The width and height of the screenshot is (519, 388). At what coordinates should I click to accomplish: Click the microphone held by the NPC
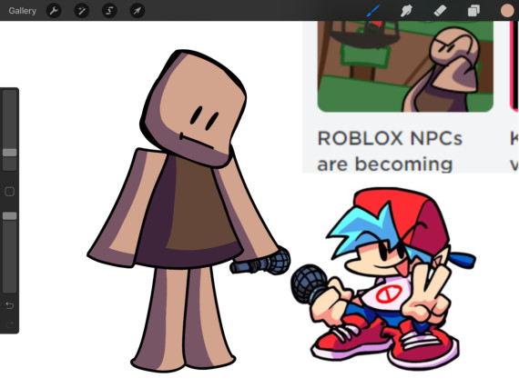click(x=260, y=262)
